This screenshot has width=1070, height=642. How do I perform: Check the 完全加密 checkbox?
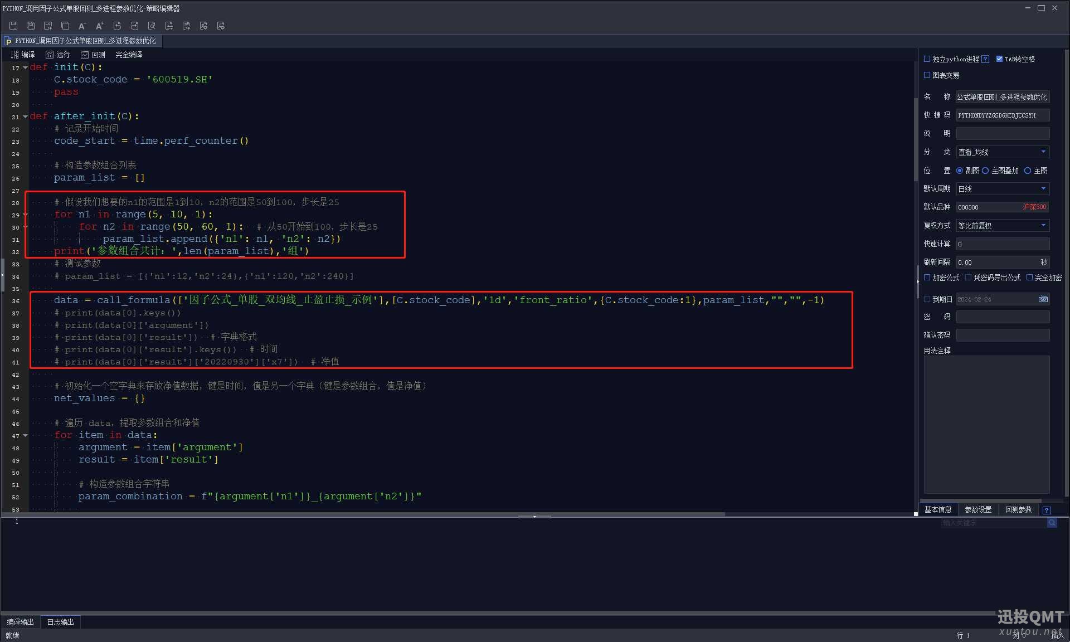coord(1029,277)
